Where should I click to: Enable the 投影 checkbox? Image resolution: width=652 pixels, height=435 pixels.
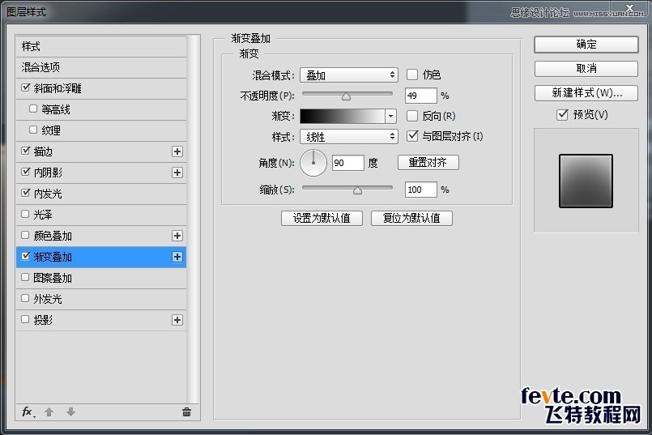(25, 319)
